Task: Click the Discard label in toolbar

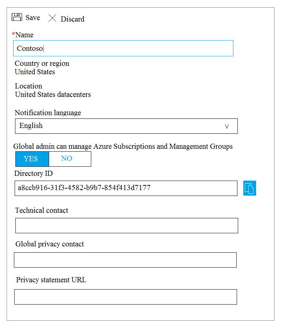Action: [x=73, y=19]
